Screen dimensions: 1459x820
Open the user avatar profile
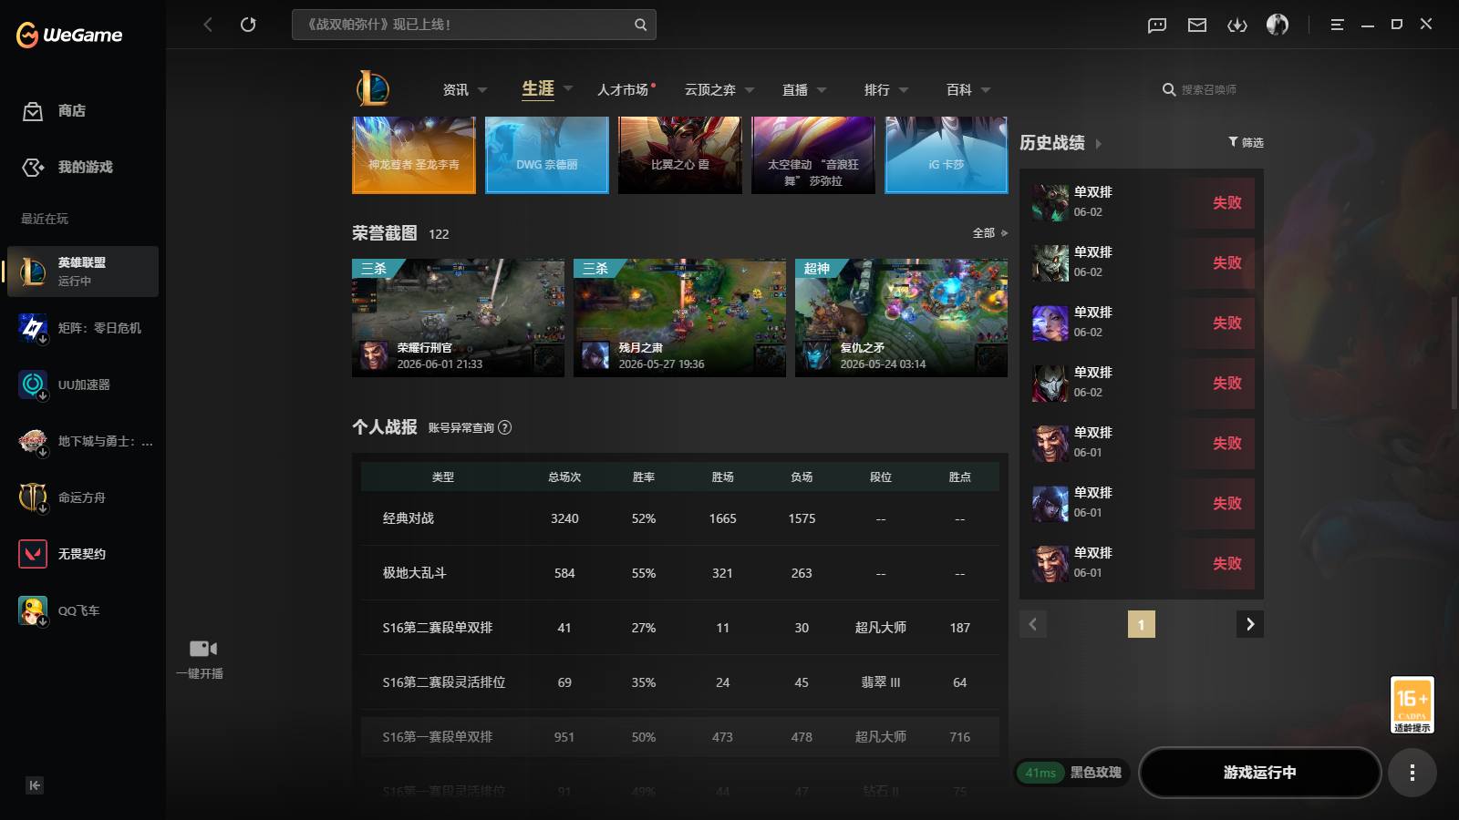tap(1278, 25)
